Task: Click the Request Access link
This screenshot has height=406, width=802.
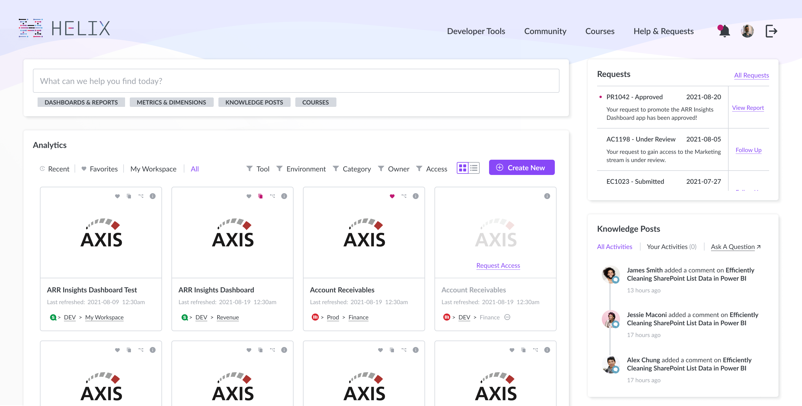Action: [x=498, y=265]
